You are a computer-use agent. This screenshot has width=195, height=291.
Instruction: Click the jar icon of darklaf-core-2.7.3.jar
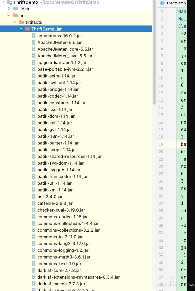(34, 270)
